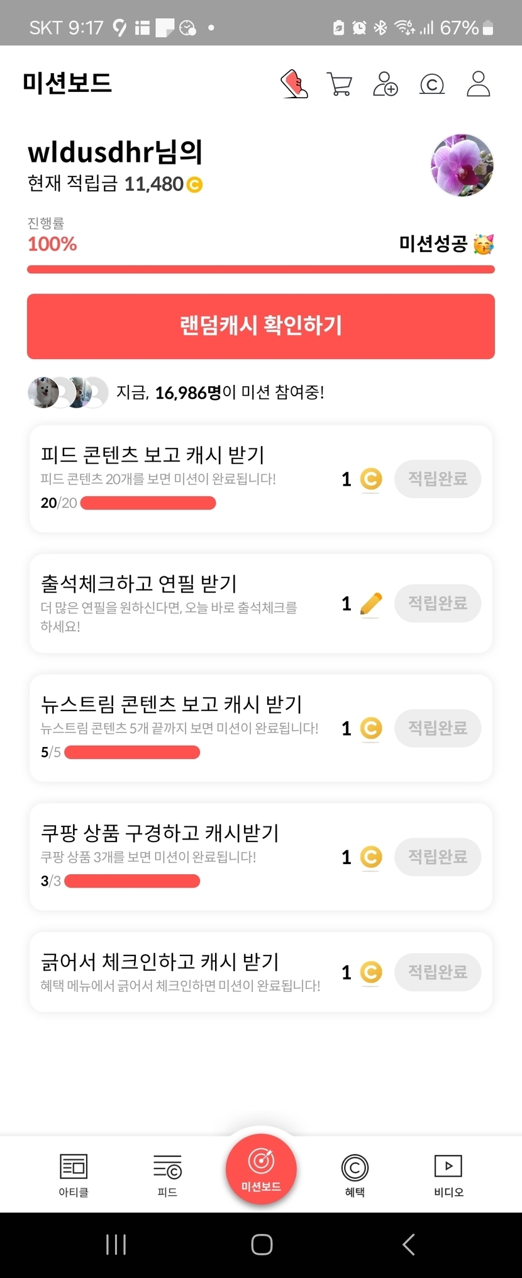Switch to the 아티클 tab
This screenshot has height=1278, width=522.
point(74,1175)
